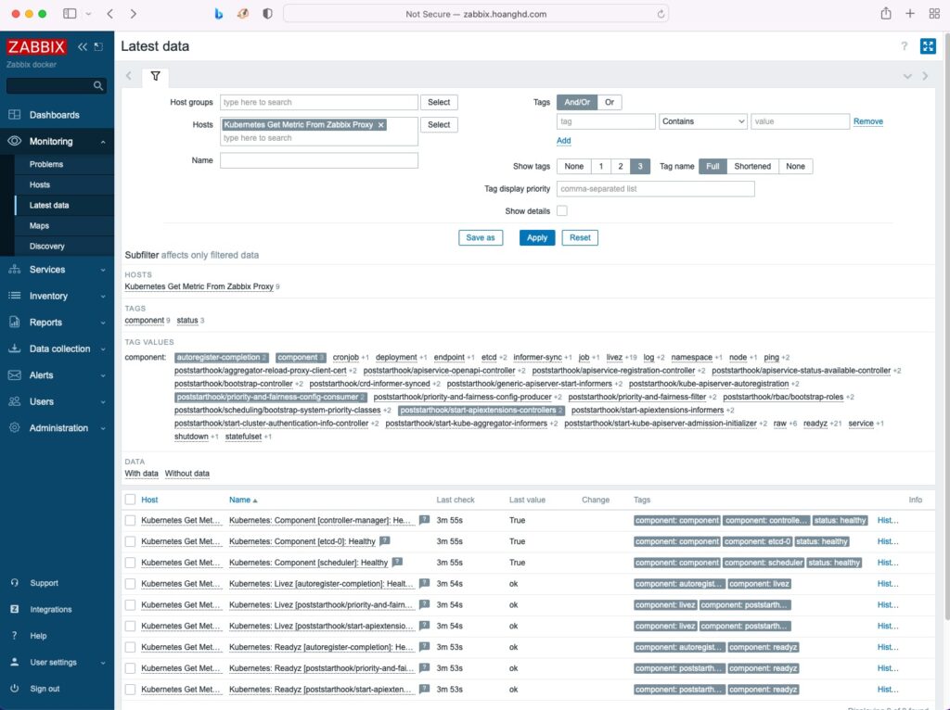Image resolution: width=950 pixels, height=710 pixels.
Task: Click the Data collection download icon
Action: 15,349
